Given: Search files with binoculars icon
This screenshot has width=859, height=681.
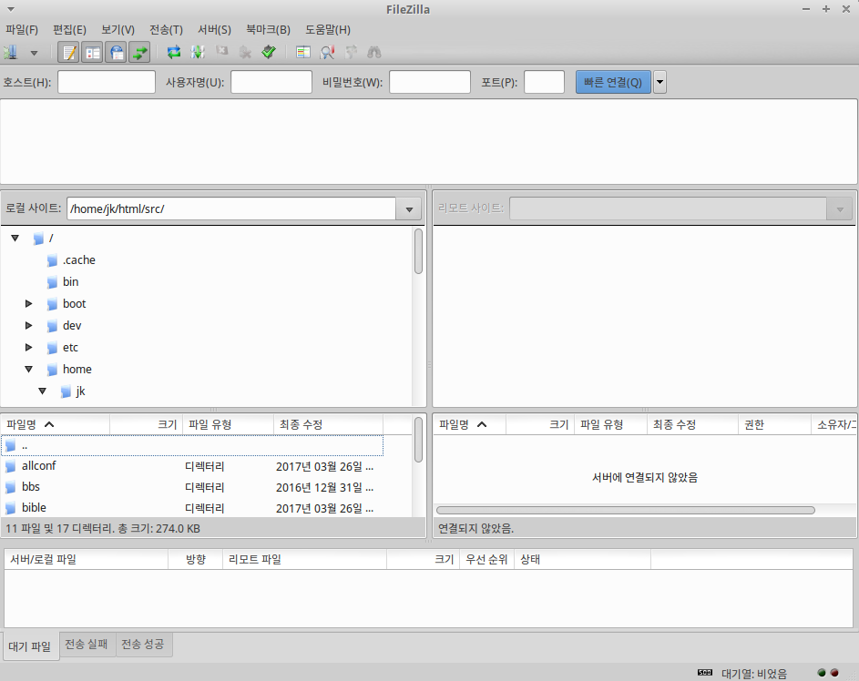Looking at the screenshot, I should [x=374, y=53].
